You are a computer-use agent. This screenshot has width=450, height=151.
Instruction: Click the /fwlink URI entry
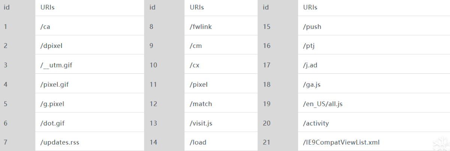pyautogui.click(x=202, y=27)
